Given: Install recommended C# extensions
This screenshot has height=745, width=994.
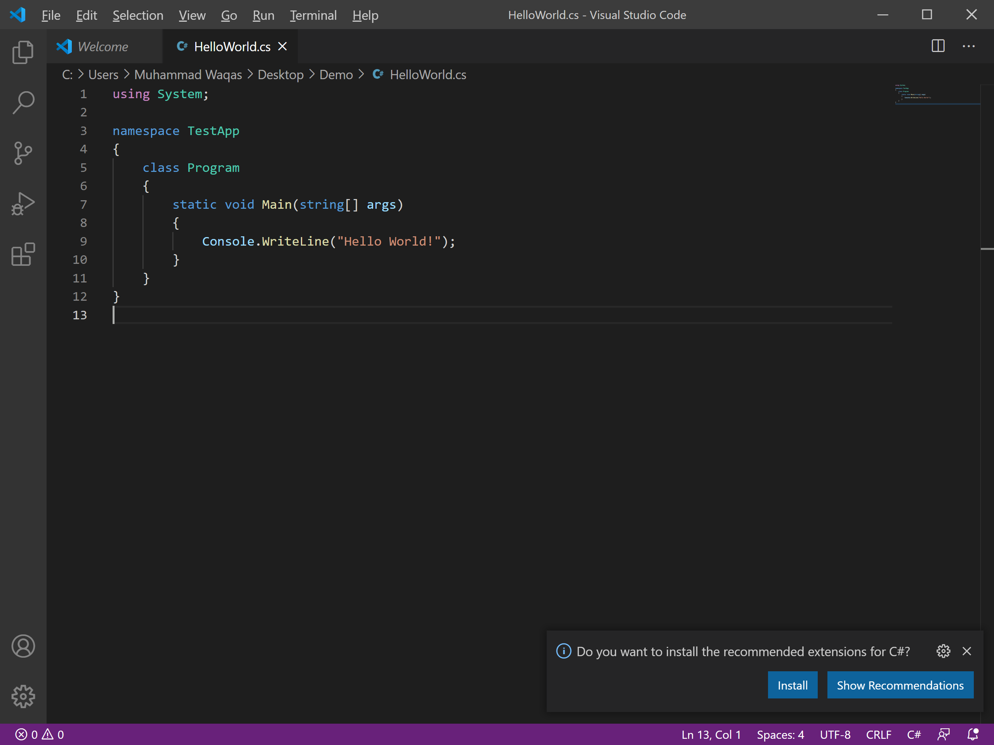Looking at the screenshot, I should [792, 684].
